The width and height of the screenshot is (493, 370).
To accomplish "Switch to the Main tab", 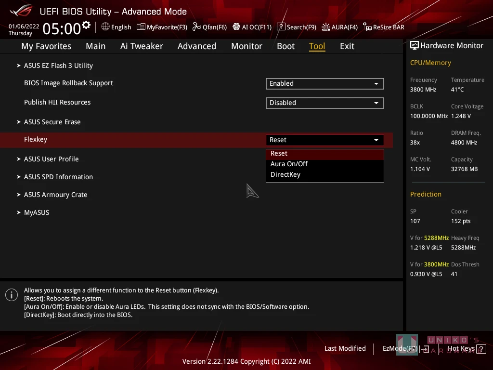I will 96,46.
